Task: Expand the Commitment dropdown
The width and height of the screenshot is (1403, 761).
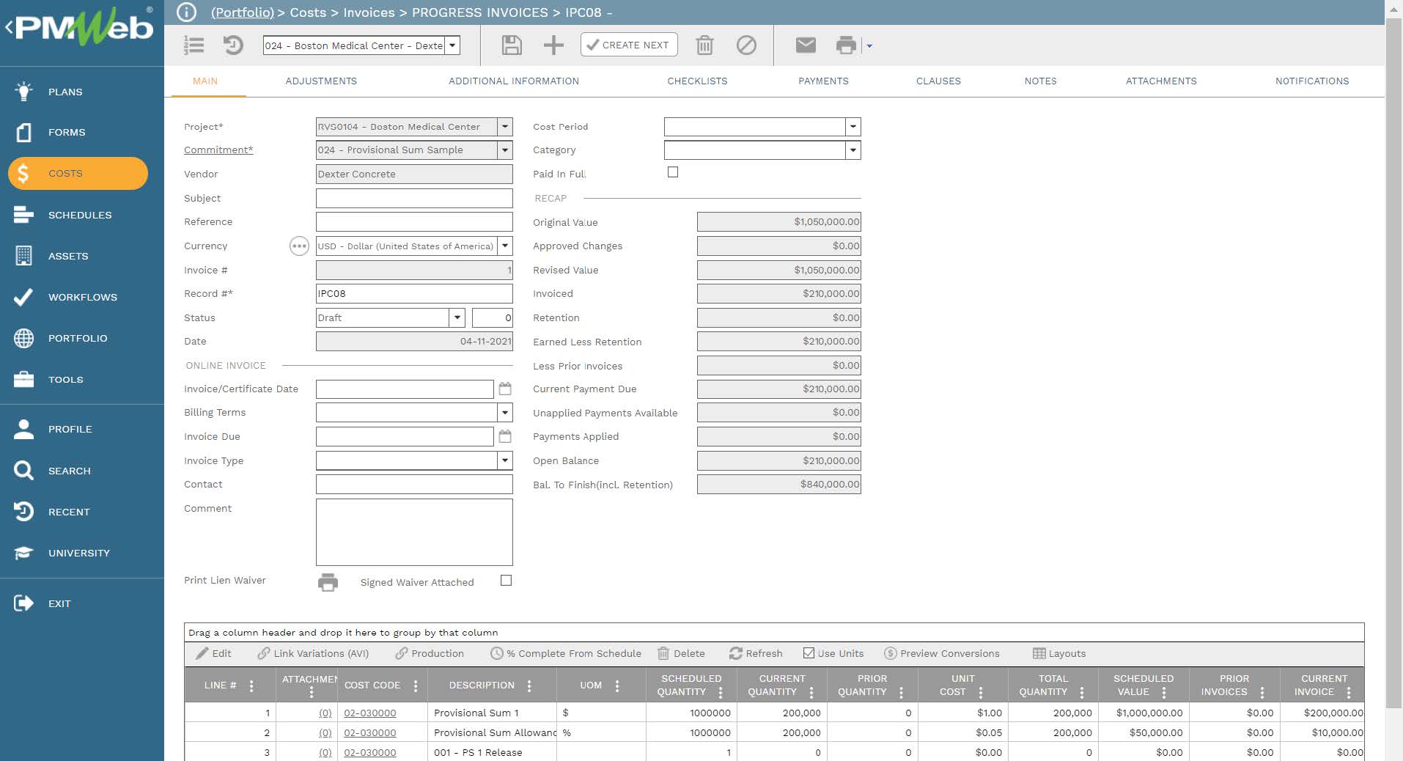Action: point(505,150)
